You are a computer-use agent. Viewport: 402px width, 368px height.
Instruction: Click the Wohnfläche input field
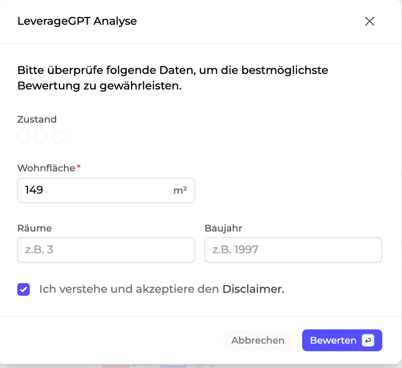[x=106, y=190]
